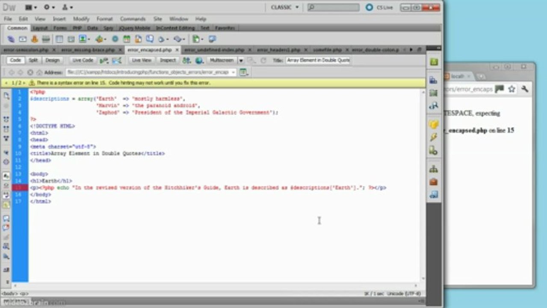Close the error_encapsed.php document tab

tap(177, 50)
